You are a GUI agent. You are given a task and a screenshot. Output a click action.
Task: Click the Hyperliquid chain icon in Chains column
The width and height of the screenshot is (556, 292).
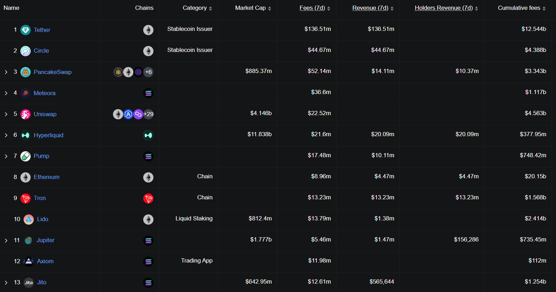pos(148,135)
